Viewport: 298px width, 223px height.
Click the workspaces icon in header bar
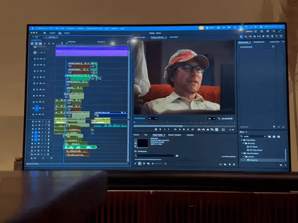pyautogui.click(x=256, y=31)
